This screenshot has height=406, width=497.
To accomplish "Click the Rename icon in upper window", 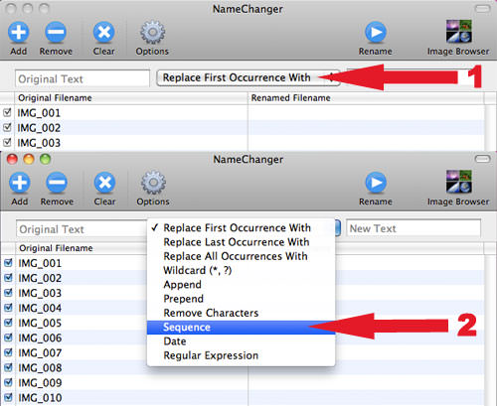I will 376,33.
